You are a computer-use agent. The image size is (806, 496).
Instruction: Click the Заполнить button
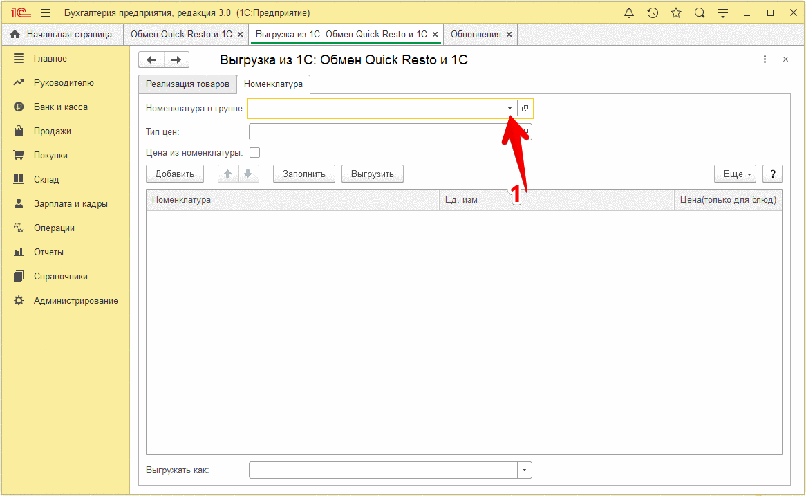303,174
